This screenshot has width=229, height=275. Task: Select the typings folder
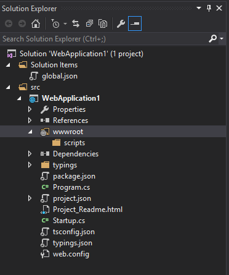(x=65, y=165)
